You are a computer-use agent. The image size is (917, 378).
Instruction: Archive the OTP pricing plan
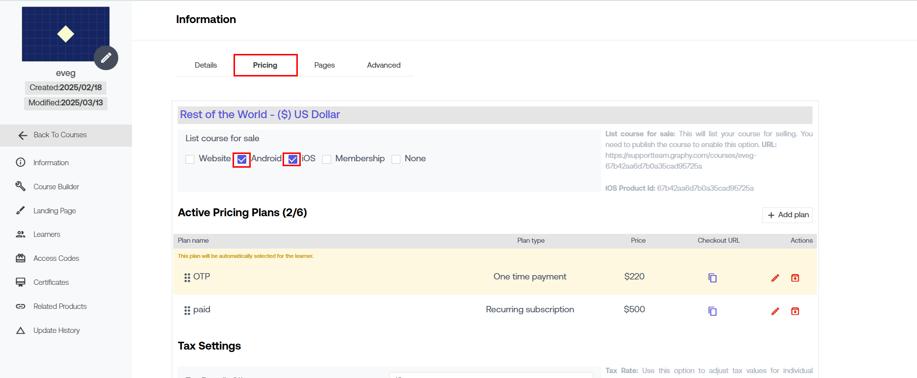[x=795, y=278]
